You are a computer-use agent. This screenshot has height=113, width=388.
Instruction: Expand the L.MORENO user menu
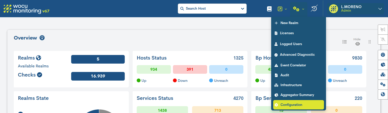380,9
